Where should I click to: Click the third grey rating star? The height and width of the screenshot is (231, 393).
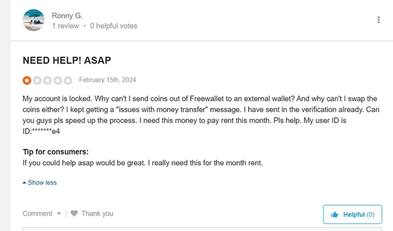(x=48, y=80)
